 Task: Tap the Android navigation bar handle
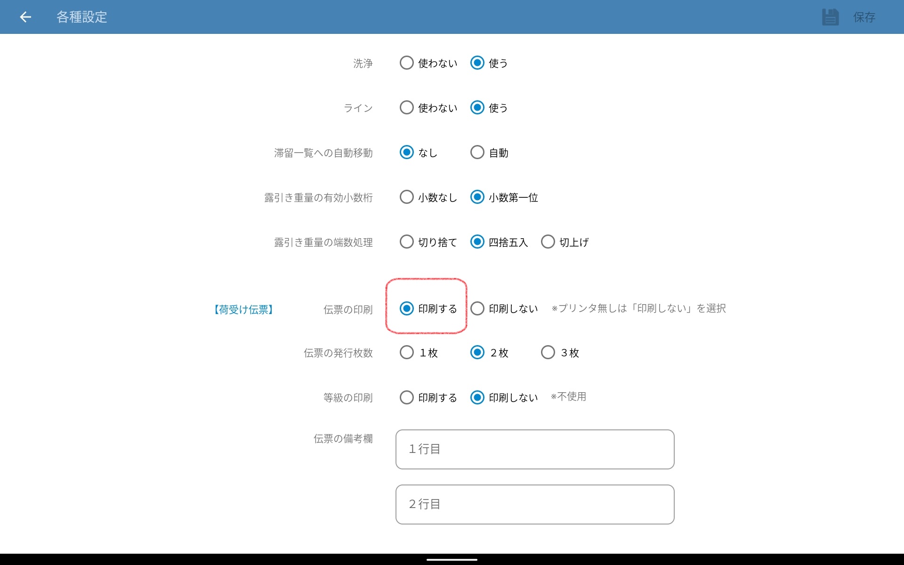[x=452, y=560]
